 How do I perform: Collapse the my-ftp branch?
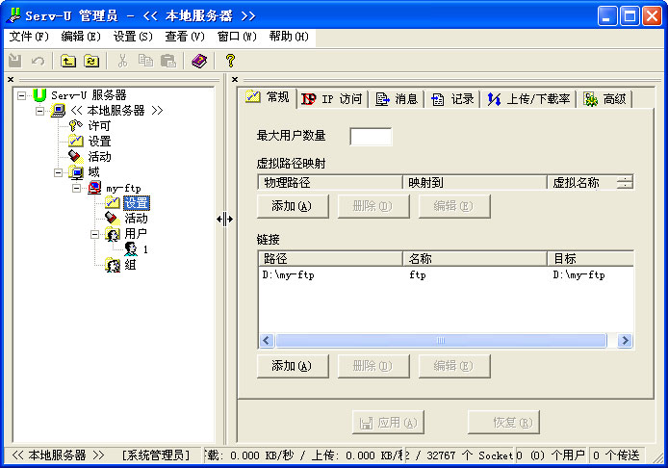[76, 188]
